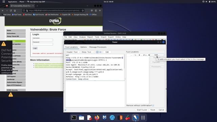The width and height of the screenshot is (217, 122).
Task: Show all applications grid in dock
Action: tap(143, 118)
